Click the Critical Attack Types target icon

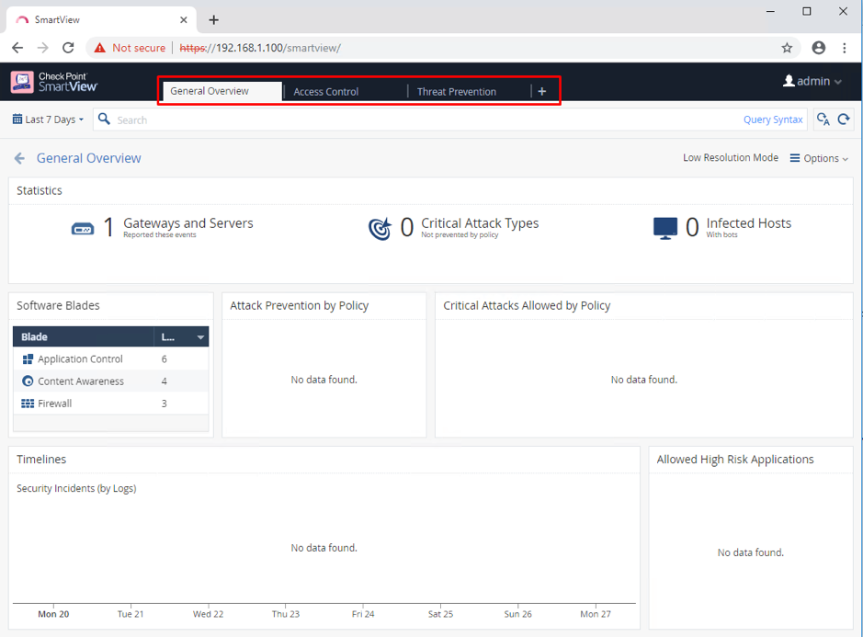pos(380,229)
